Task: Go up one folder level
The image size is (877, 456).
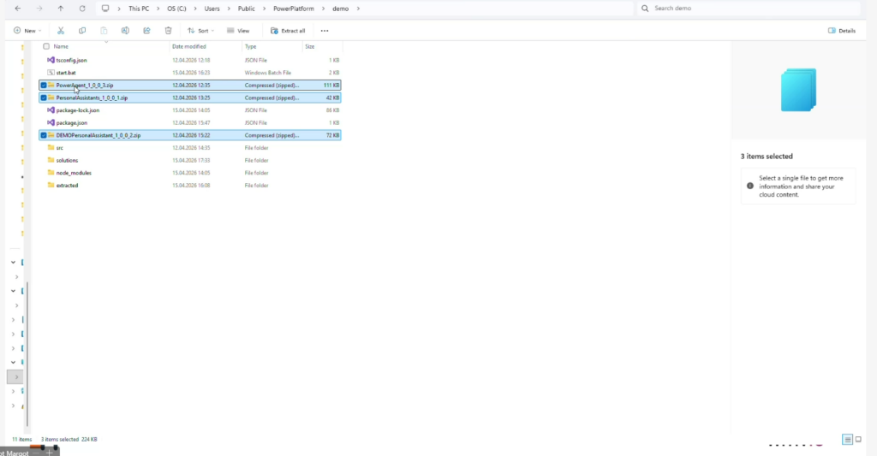Action: point(61,9)
